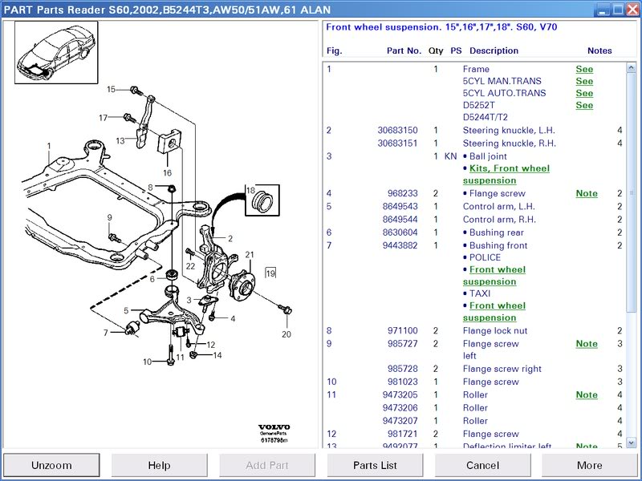Click boxed callout number 19
This screenshot has width=642, height=481.
tap(270, 273)
